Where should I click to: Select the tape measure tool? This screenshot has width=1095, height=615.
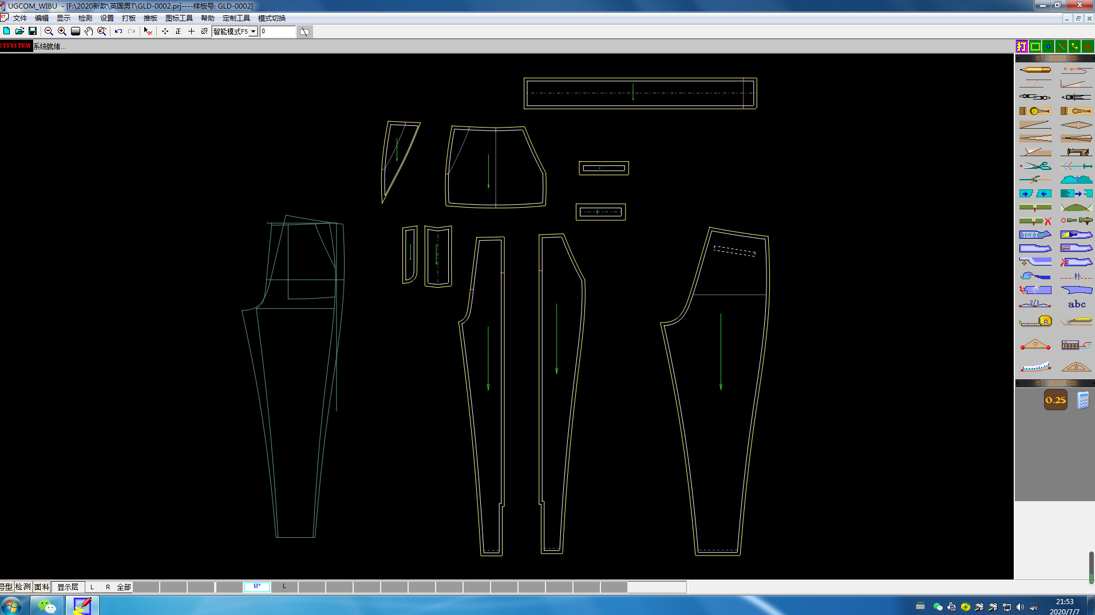pyautogui.click(x=1035, y=322)
